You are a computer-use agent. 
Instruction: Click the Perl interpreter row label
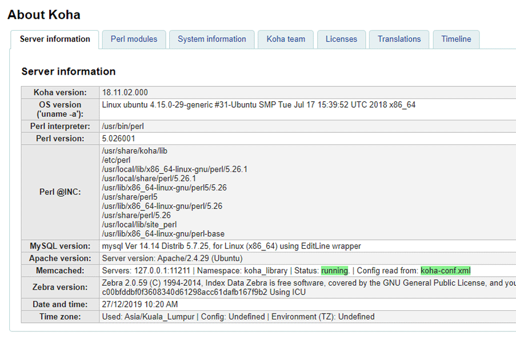coord(60,127)
